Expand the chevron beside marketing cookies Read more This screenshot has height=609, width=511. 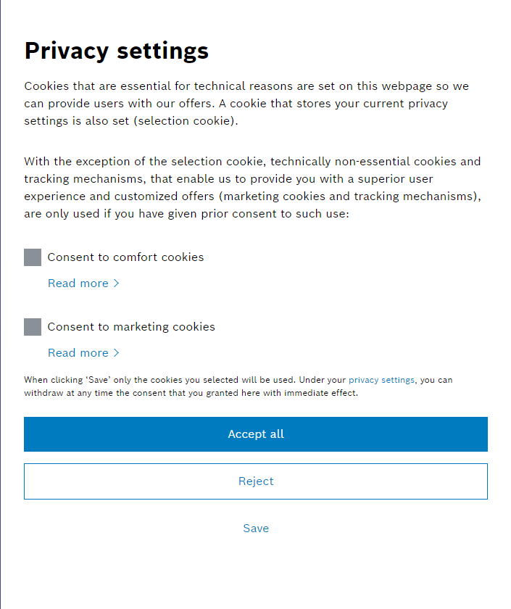117,353
